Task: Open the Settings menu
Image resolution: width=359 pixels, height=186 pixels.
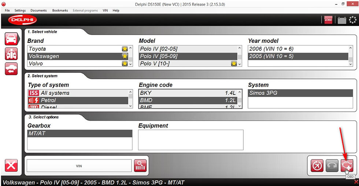Action: (x=20, y=10)
